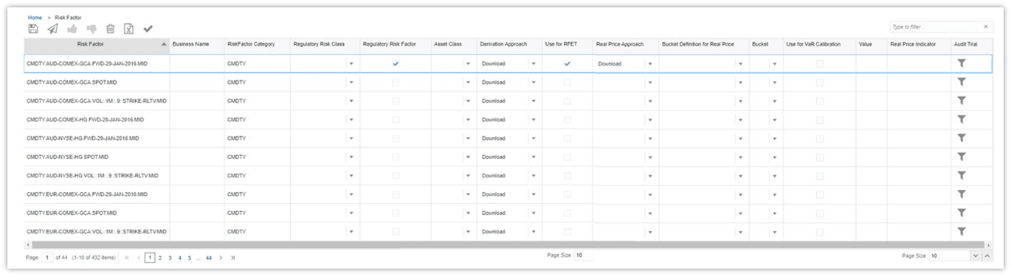1011x276 pixels.
Task: Open audit trail for AUD-NYSE-HG.VOL row
Action: point(962,175)
